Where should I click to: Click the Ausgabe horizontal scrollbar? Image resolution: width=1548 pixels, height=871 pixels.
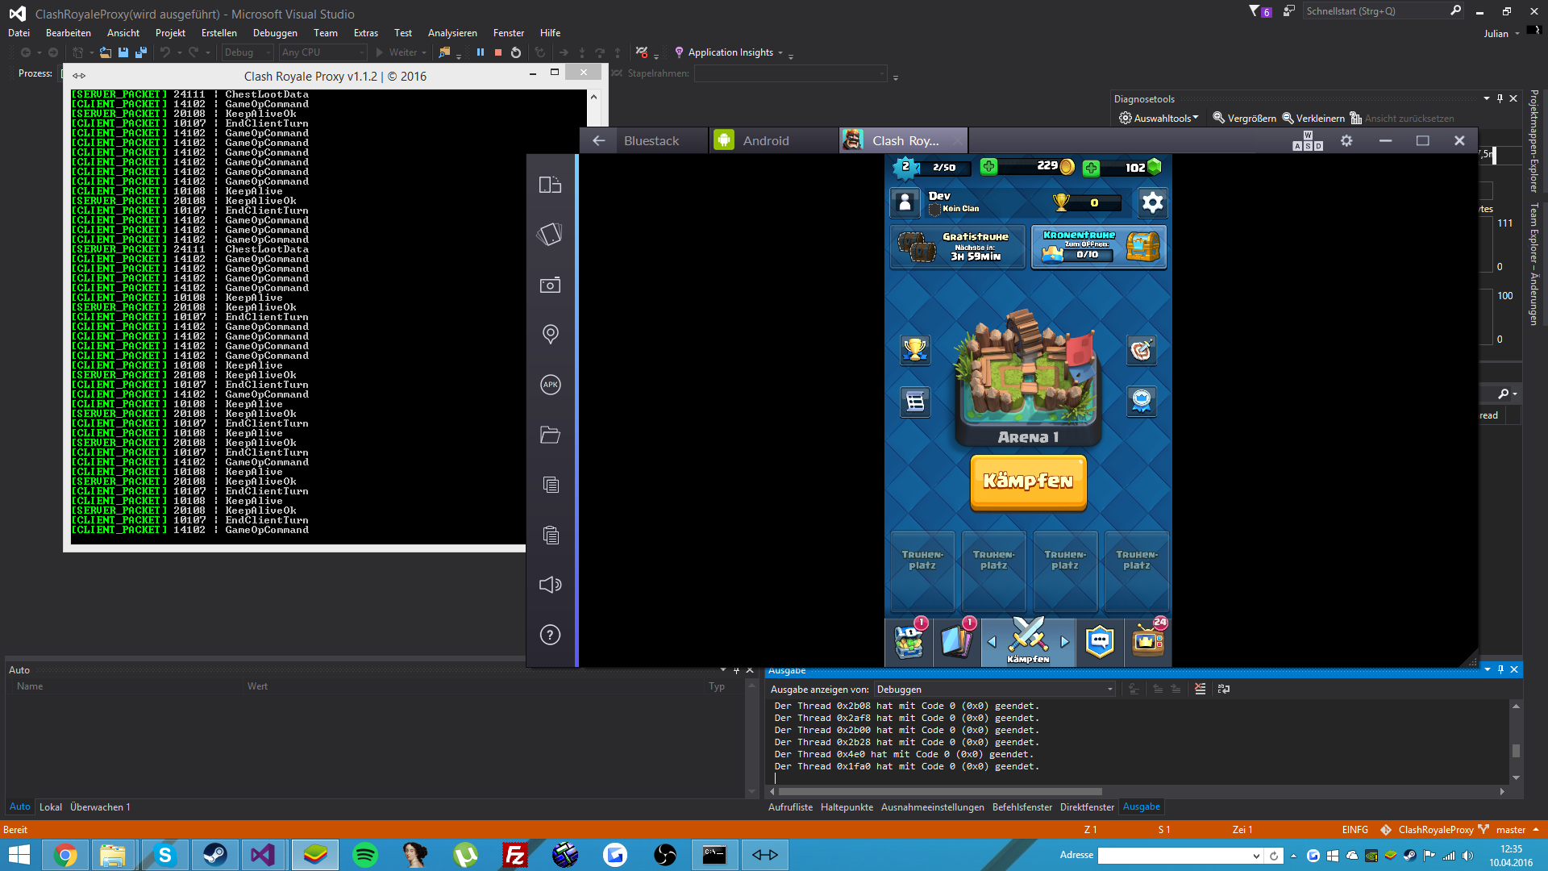939,792
